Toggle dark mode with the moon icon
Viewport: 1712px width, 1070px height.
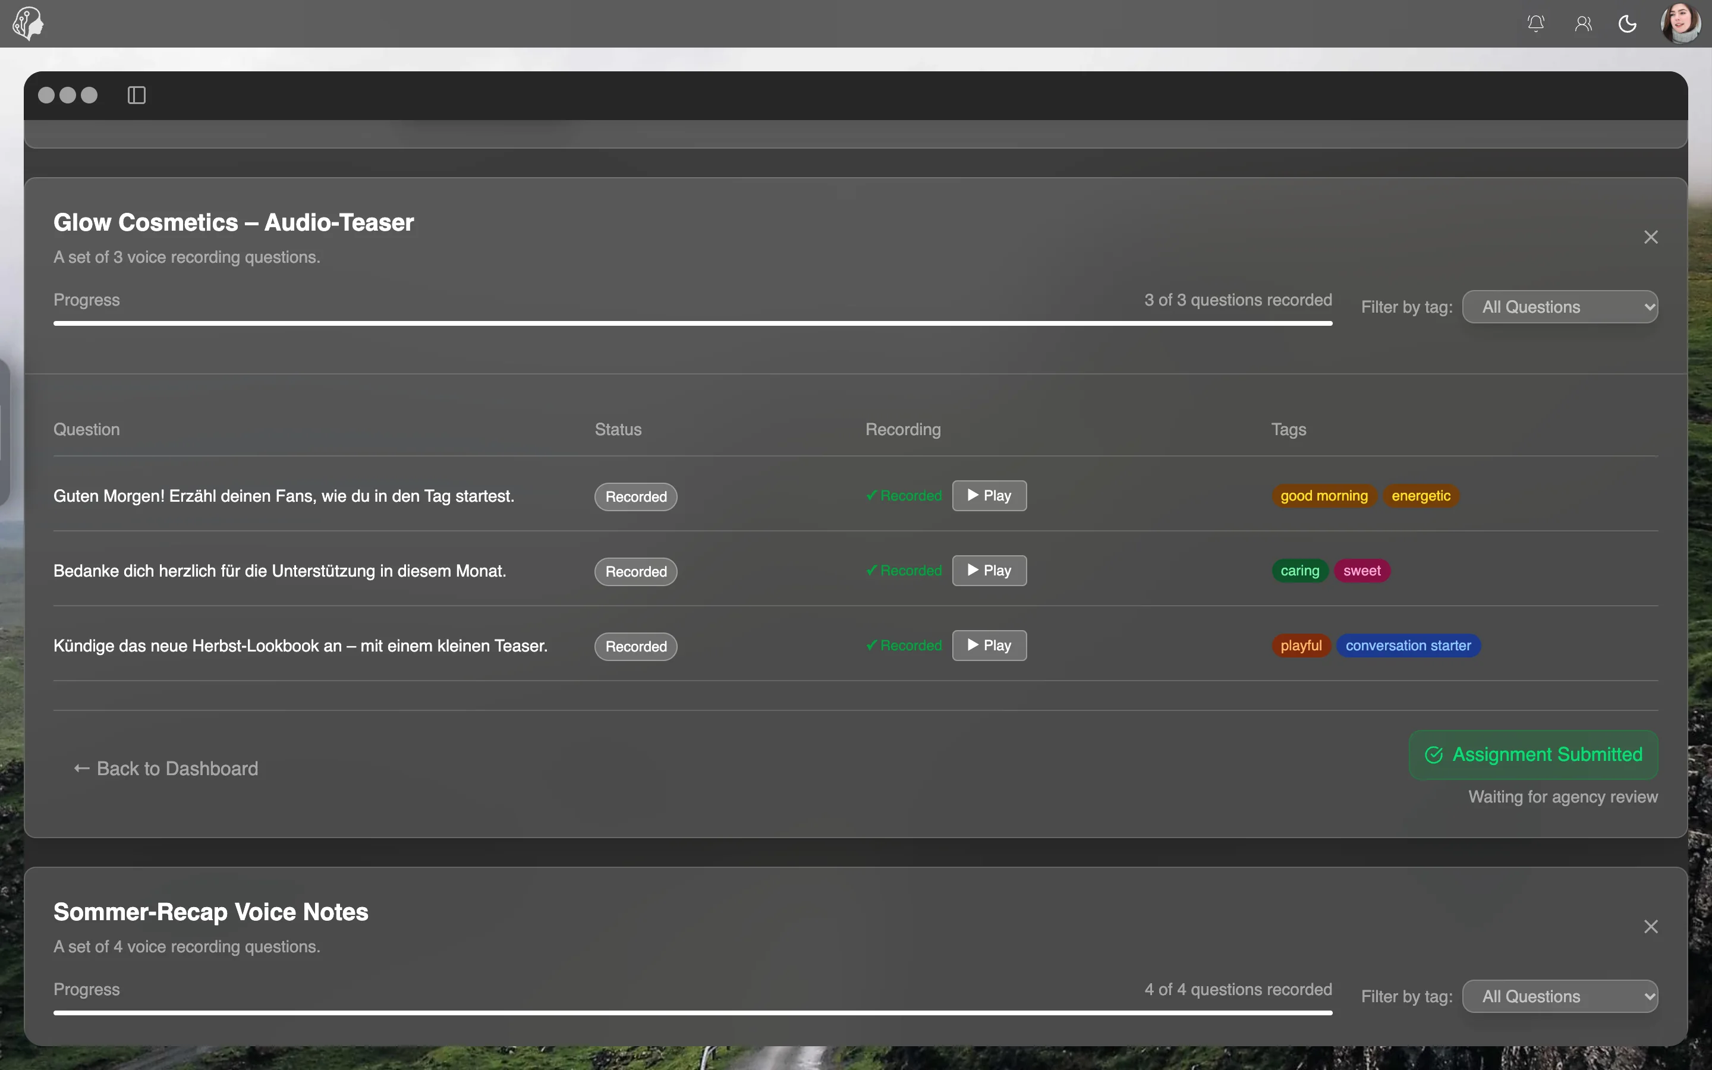(1628, 24)
